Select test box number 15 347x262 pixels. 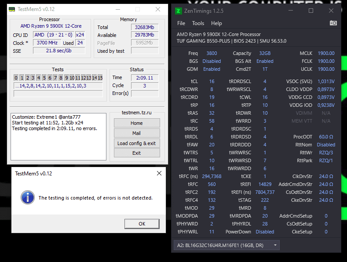[100, 78]
